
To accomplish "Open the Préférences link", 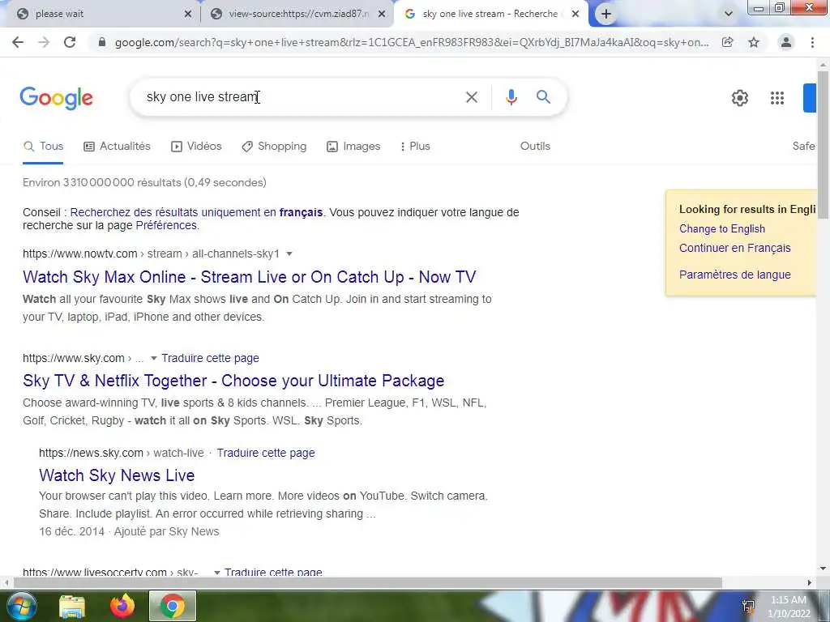I will 166,225.
